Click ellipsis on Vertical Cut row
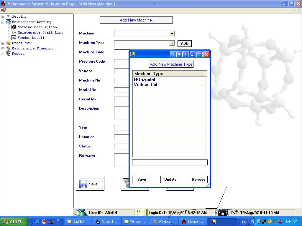This screenshot has width=302, height=226. (x=203, y=85)
